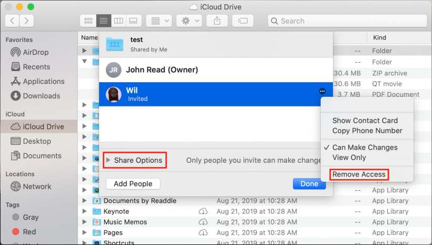Select the Music Memos row

pos(255,222)
